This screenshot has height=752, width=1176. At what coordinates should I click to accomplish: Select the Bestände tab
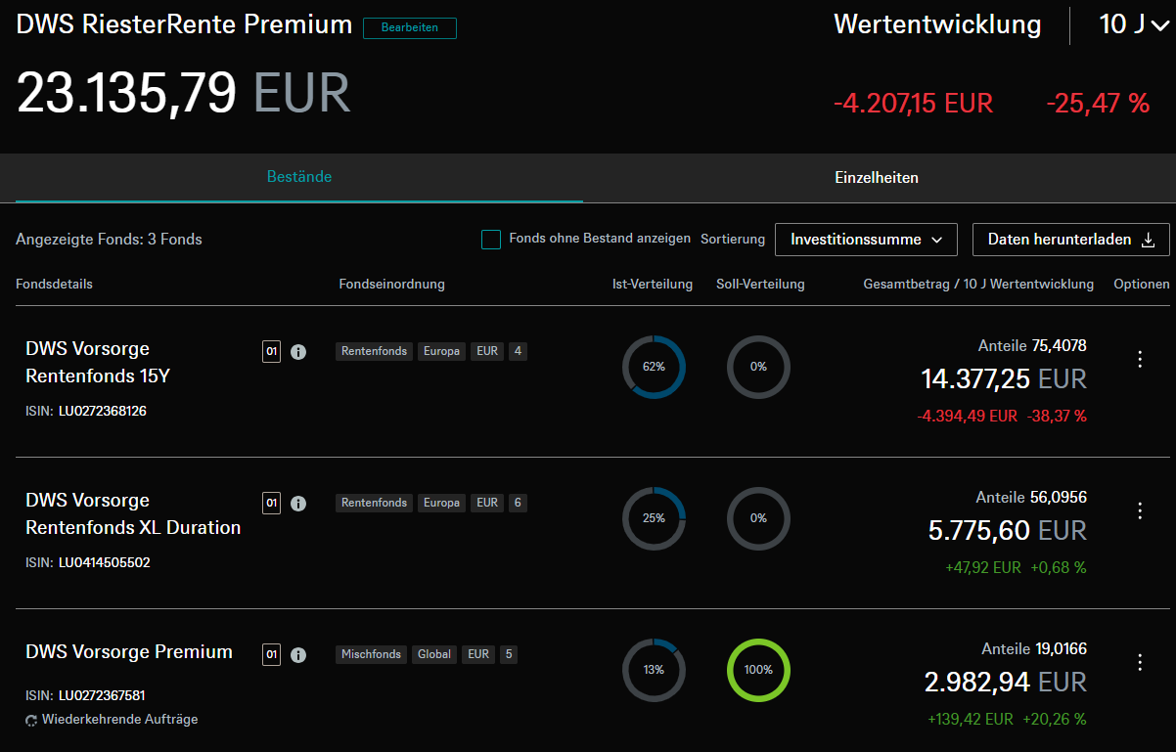click(299, 177)
